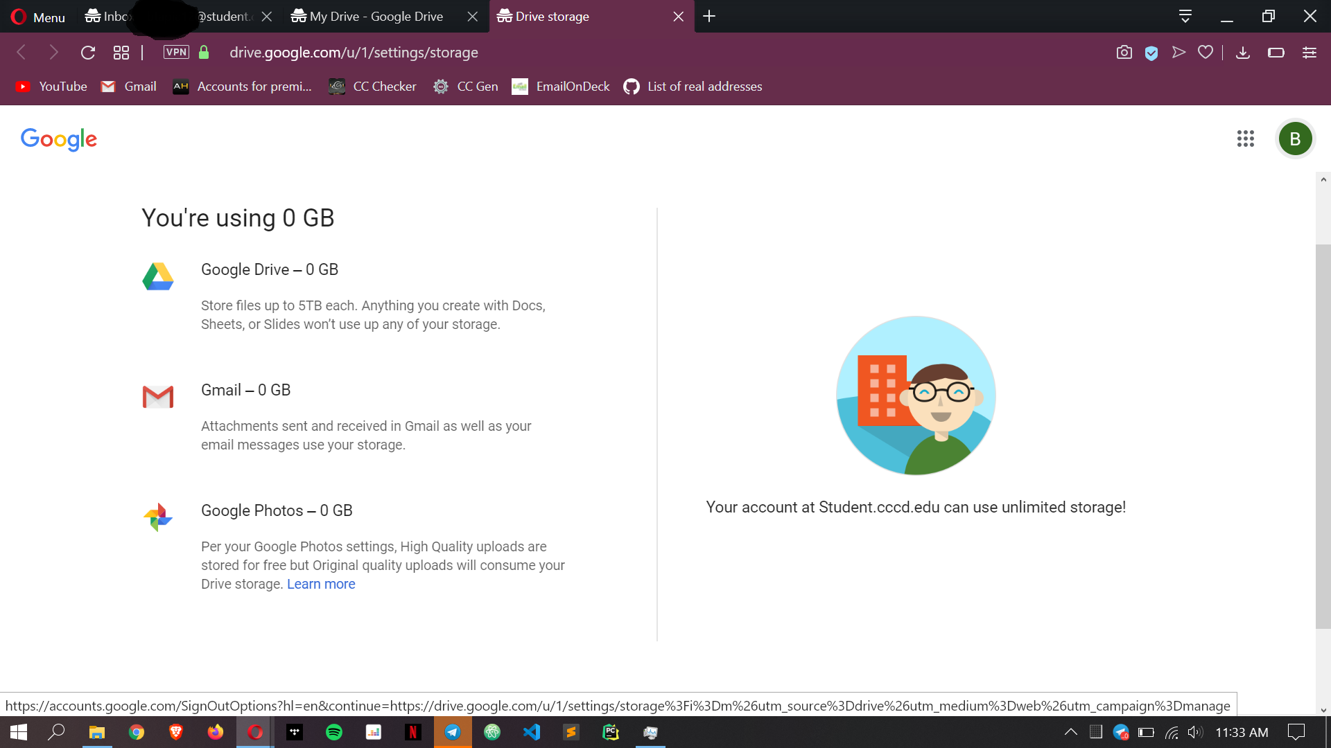The image size is (1331, 748).
Task: Open Spotify from the taskbar
Action: click(334, 732)
